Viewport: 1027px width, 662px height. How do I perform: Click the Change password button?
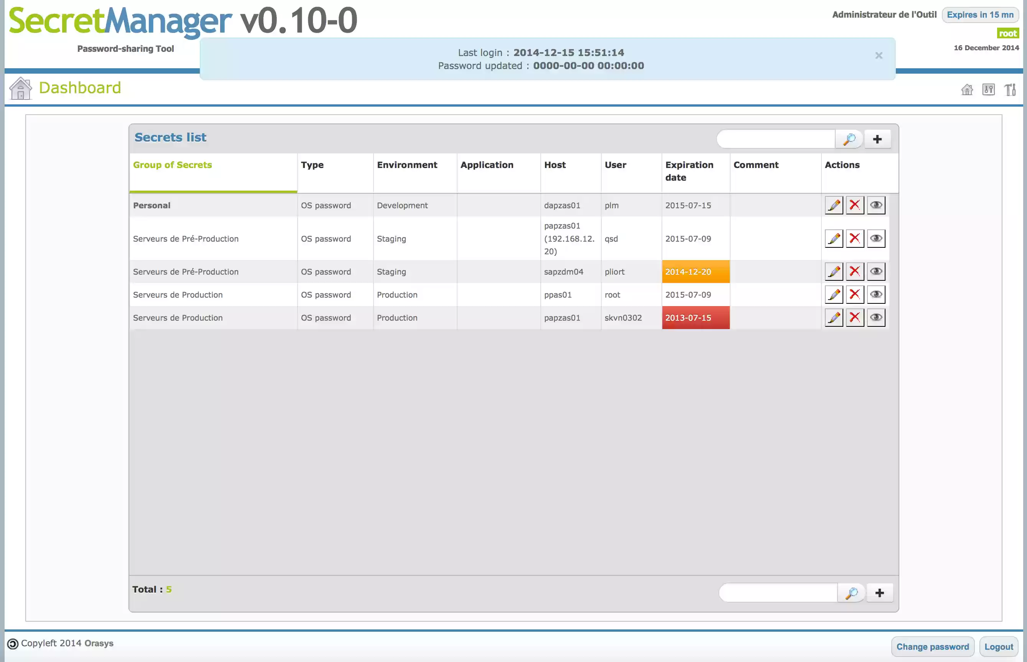point(933,647)
